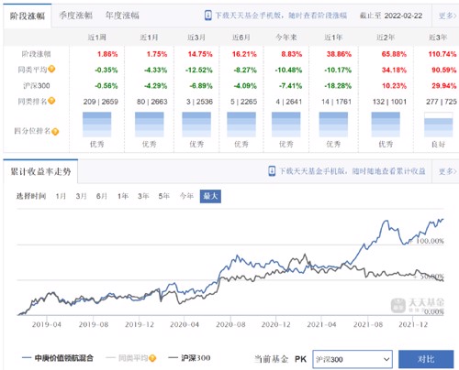Click the blue 对比 button
Image resolution: width=459 pixels, height=370 pixels.
[426, 359]
